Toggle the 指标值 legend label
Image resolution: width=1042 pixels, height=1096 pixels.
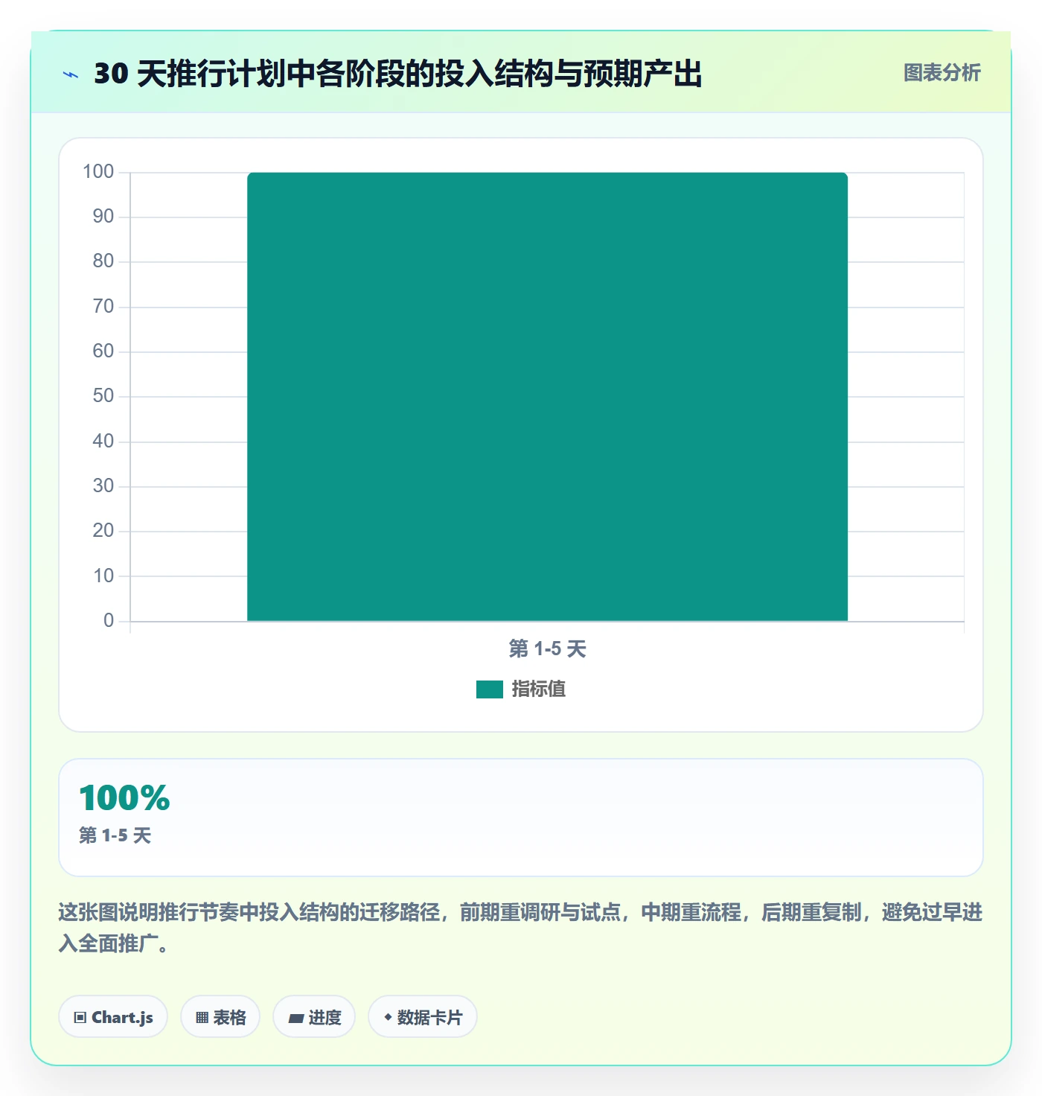point(538,689)
